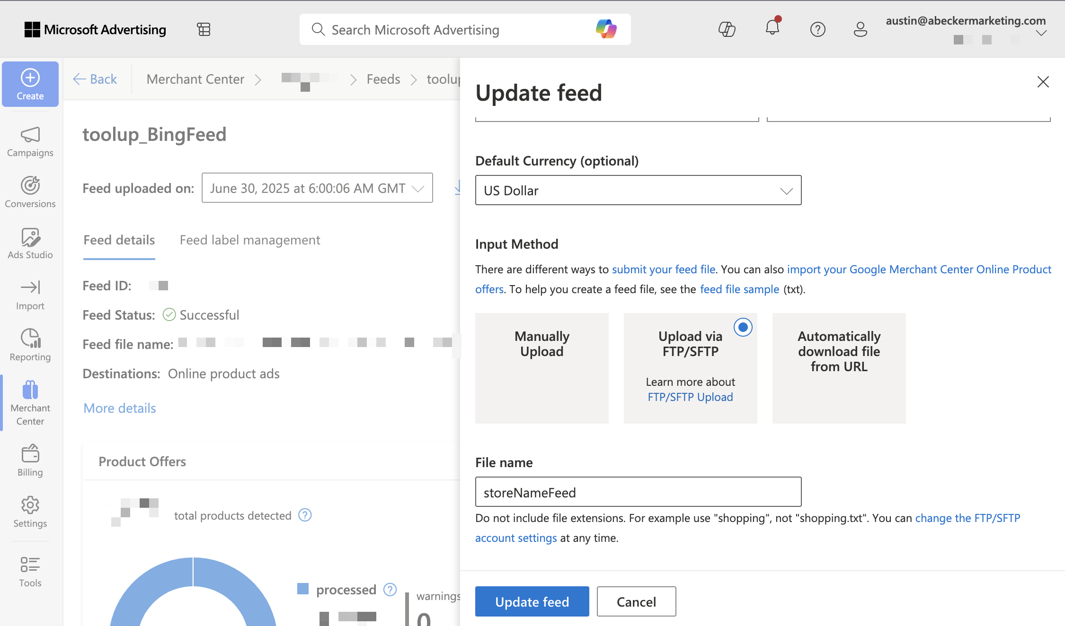Click the Create plus icon
This screenshot has height=626, width=1065.
click(30, 78)
